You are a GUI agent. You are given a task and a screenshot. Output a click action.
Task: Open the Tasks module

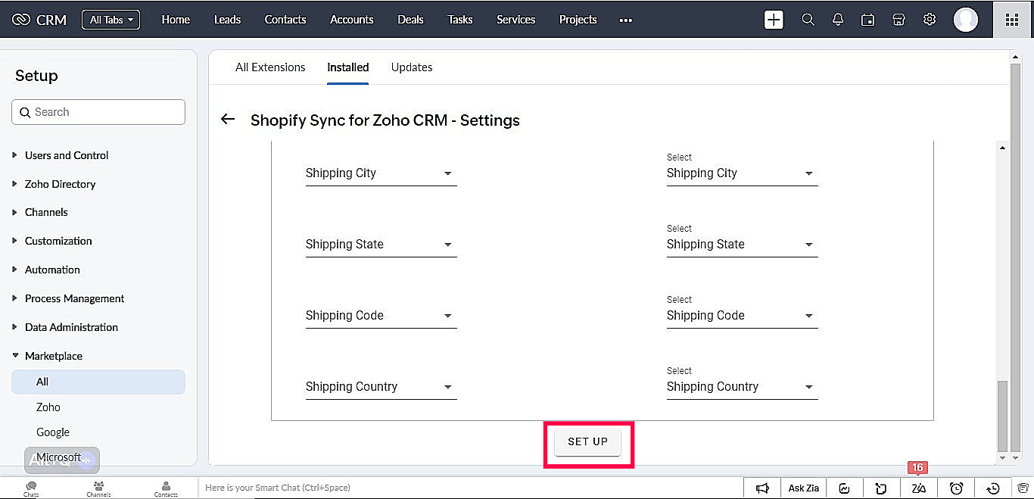[459, 20]
